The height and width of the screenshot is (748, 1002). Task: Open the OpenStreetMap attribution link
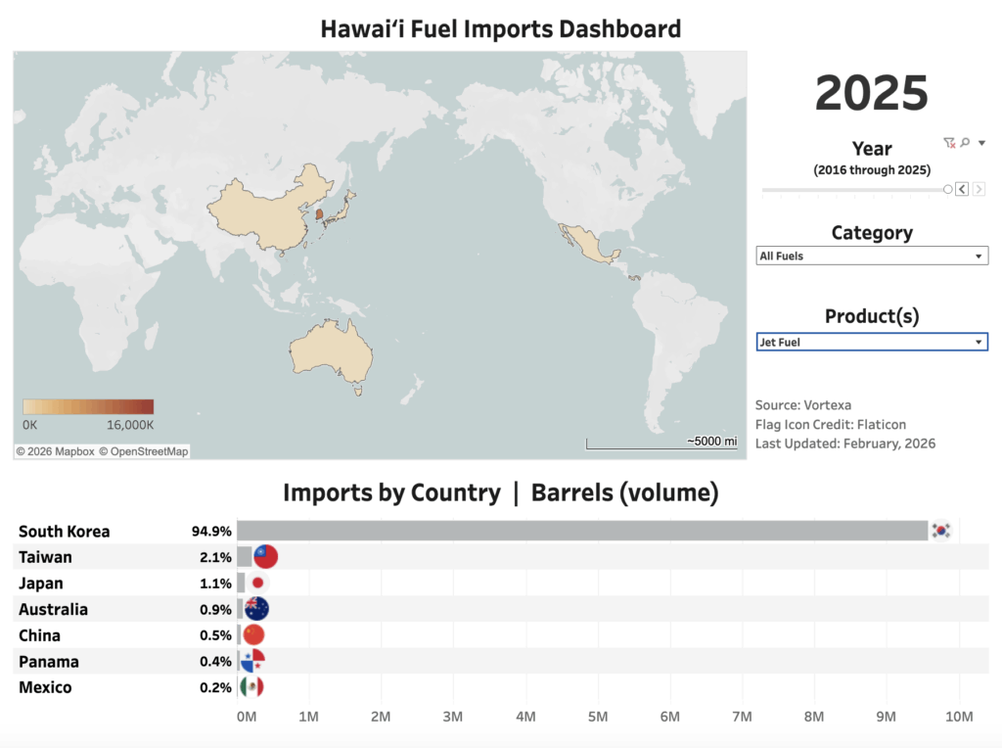[143, 451]
